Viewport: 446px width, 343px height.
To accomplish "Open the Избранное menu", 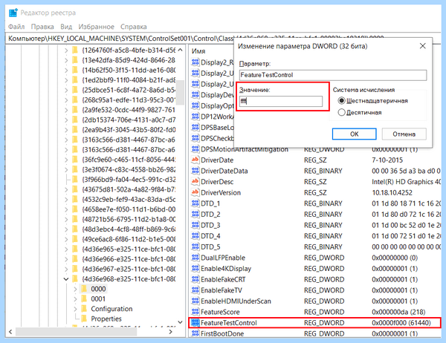I will tap(96, 27).
